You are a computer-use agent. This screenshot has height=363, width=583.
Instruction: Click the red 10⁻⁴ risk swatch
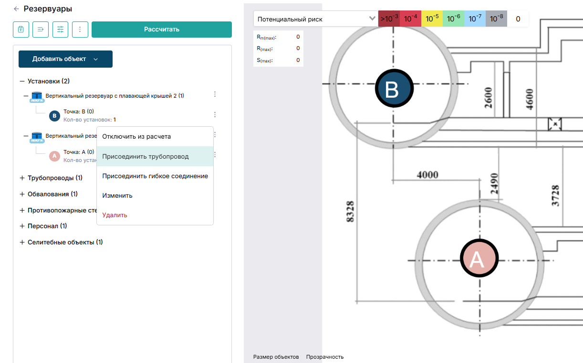coord(410,19)
